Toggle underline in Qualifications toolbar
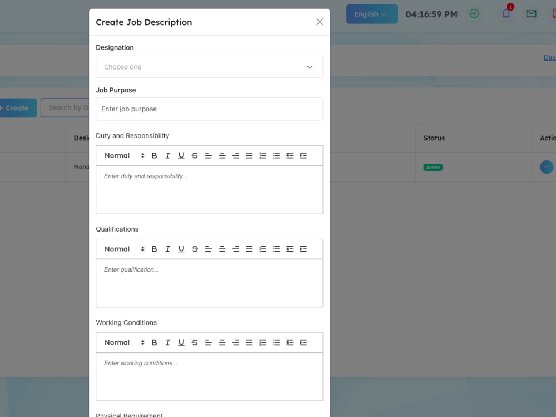This screenshot has height=417, width=556. [181, 249]
